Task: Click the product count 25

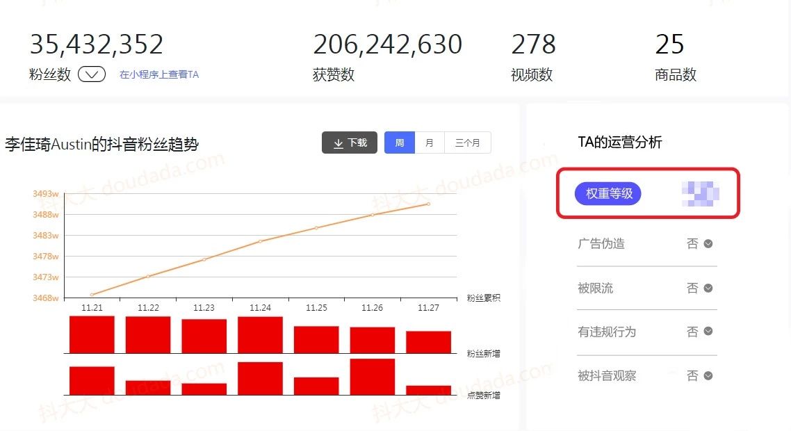Action: point(669,44)
